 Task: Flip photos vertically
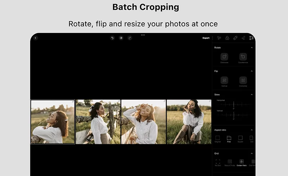tap(224, 80)
